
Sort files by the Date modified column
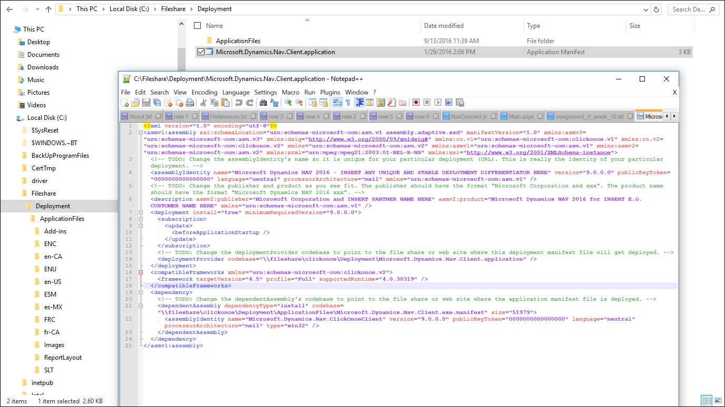pyautogui.click(x=445, y=25)
